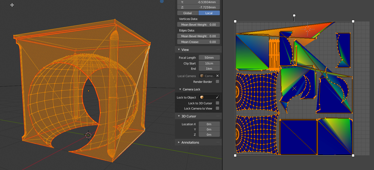Switch transform display to Global

pyautogui.click(x=187, y=13)
